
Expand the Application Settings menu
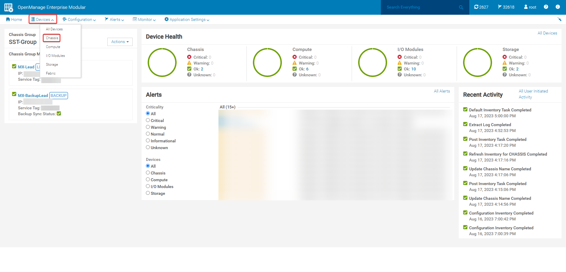click(x=187, y=19)
